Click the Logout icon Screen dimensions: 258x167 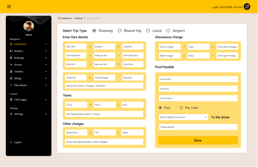tap(11, 142)
